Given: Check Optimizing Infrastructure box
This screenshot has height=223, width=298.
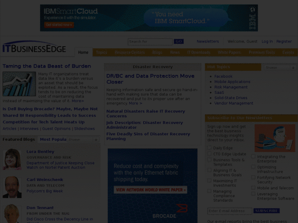Looking at the screenshot, I should [x=253, y=167].
